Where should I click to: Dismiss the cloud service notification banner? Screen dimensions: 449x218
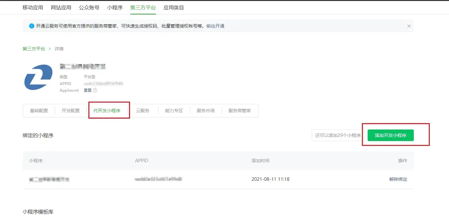click(x=409, y=26)
